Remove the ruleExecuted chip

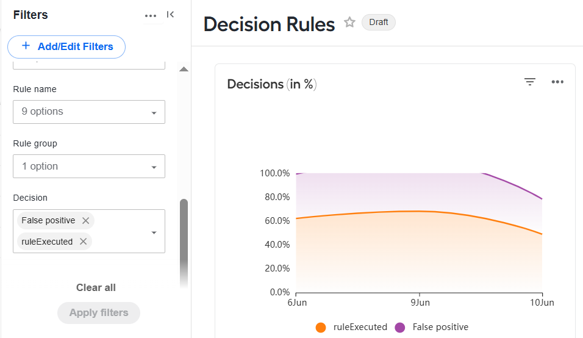point(84,242)
